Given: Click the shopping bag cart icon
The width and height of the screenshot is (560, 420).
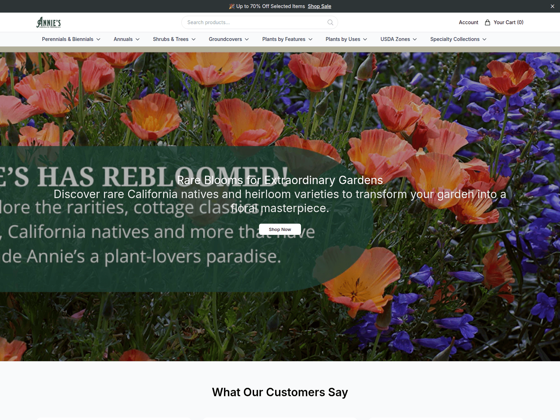Looking at the screenshot, I should (x=487, y=22).
